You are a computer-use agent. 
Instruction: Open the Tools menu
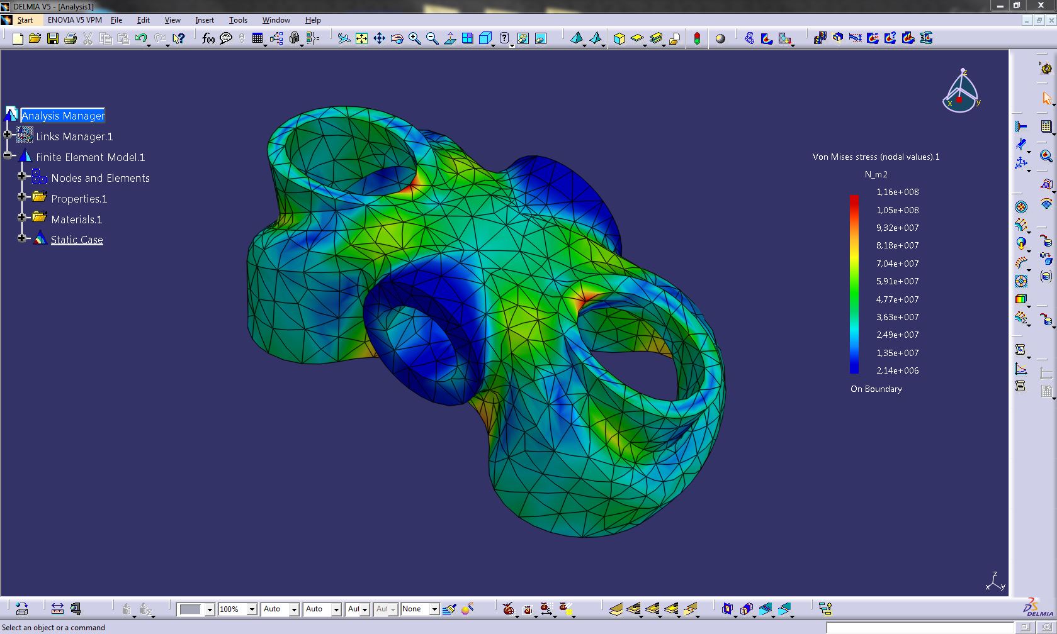238,20
